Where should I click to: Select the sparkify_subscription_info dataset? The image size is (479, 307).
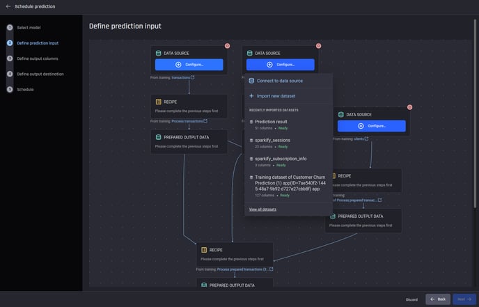click(x=289, y=162)
